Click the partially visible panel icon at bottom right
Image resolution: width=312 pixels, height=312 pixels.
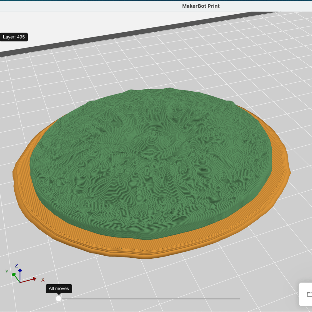[x=309, y=294]
